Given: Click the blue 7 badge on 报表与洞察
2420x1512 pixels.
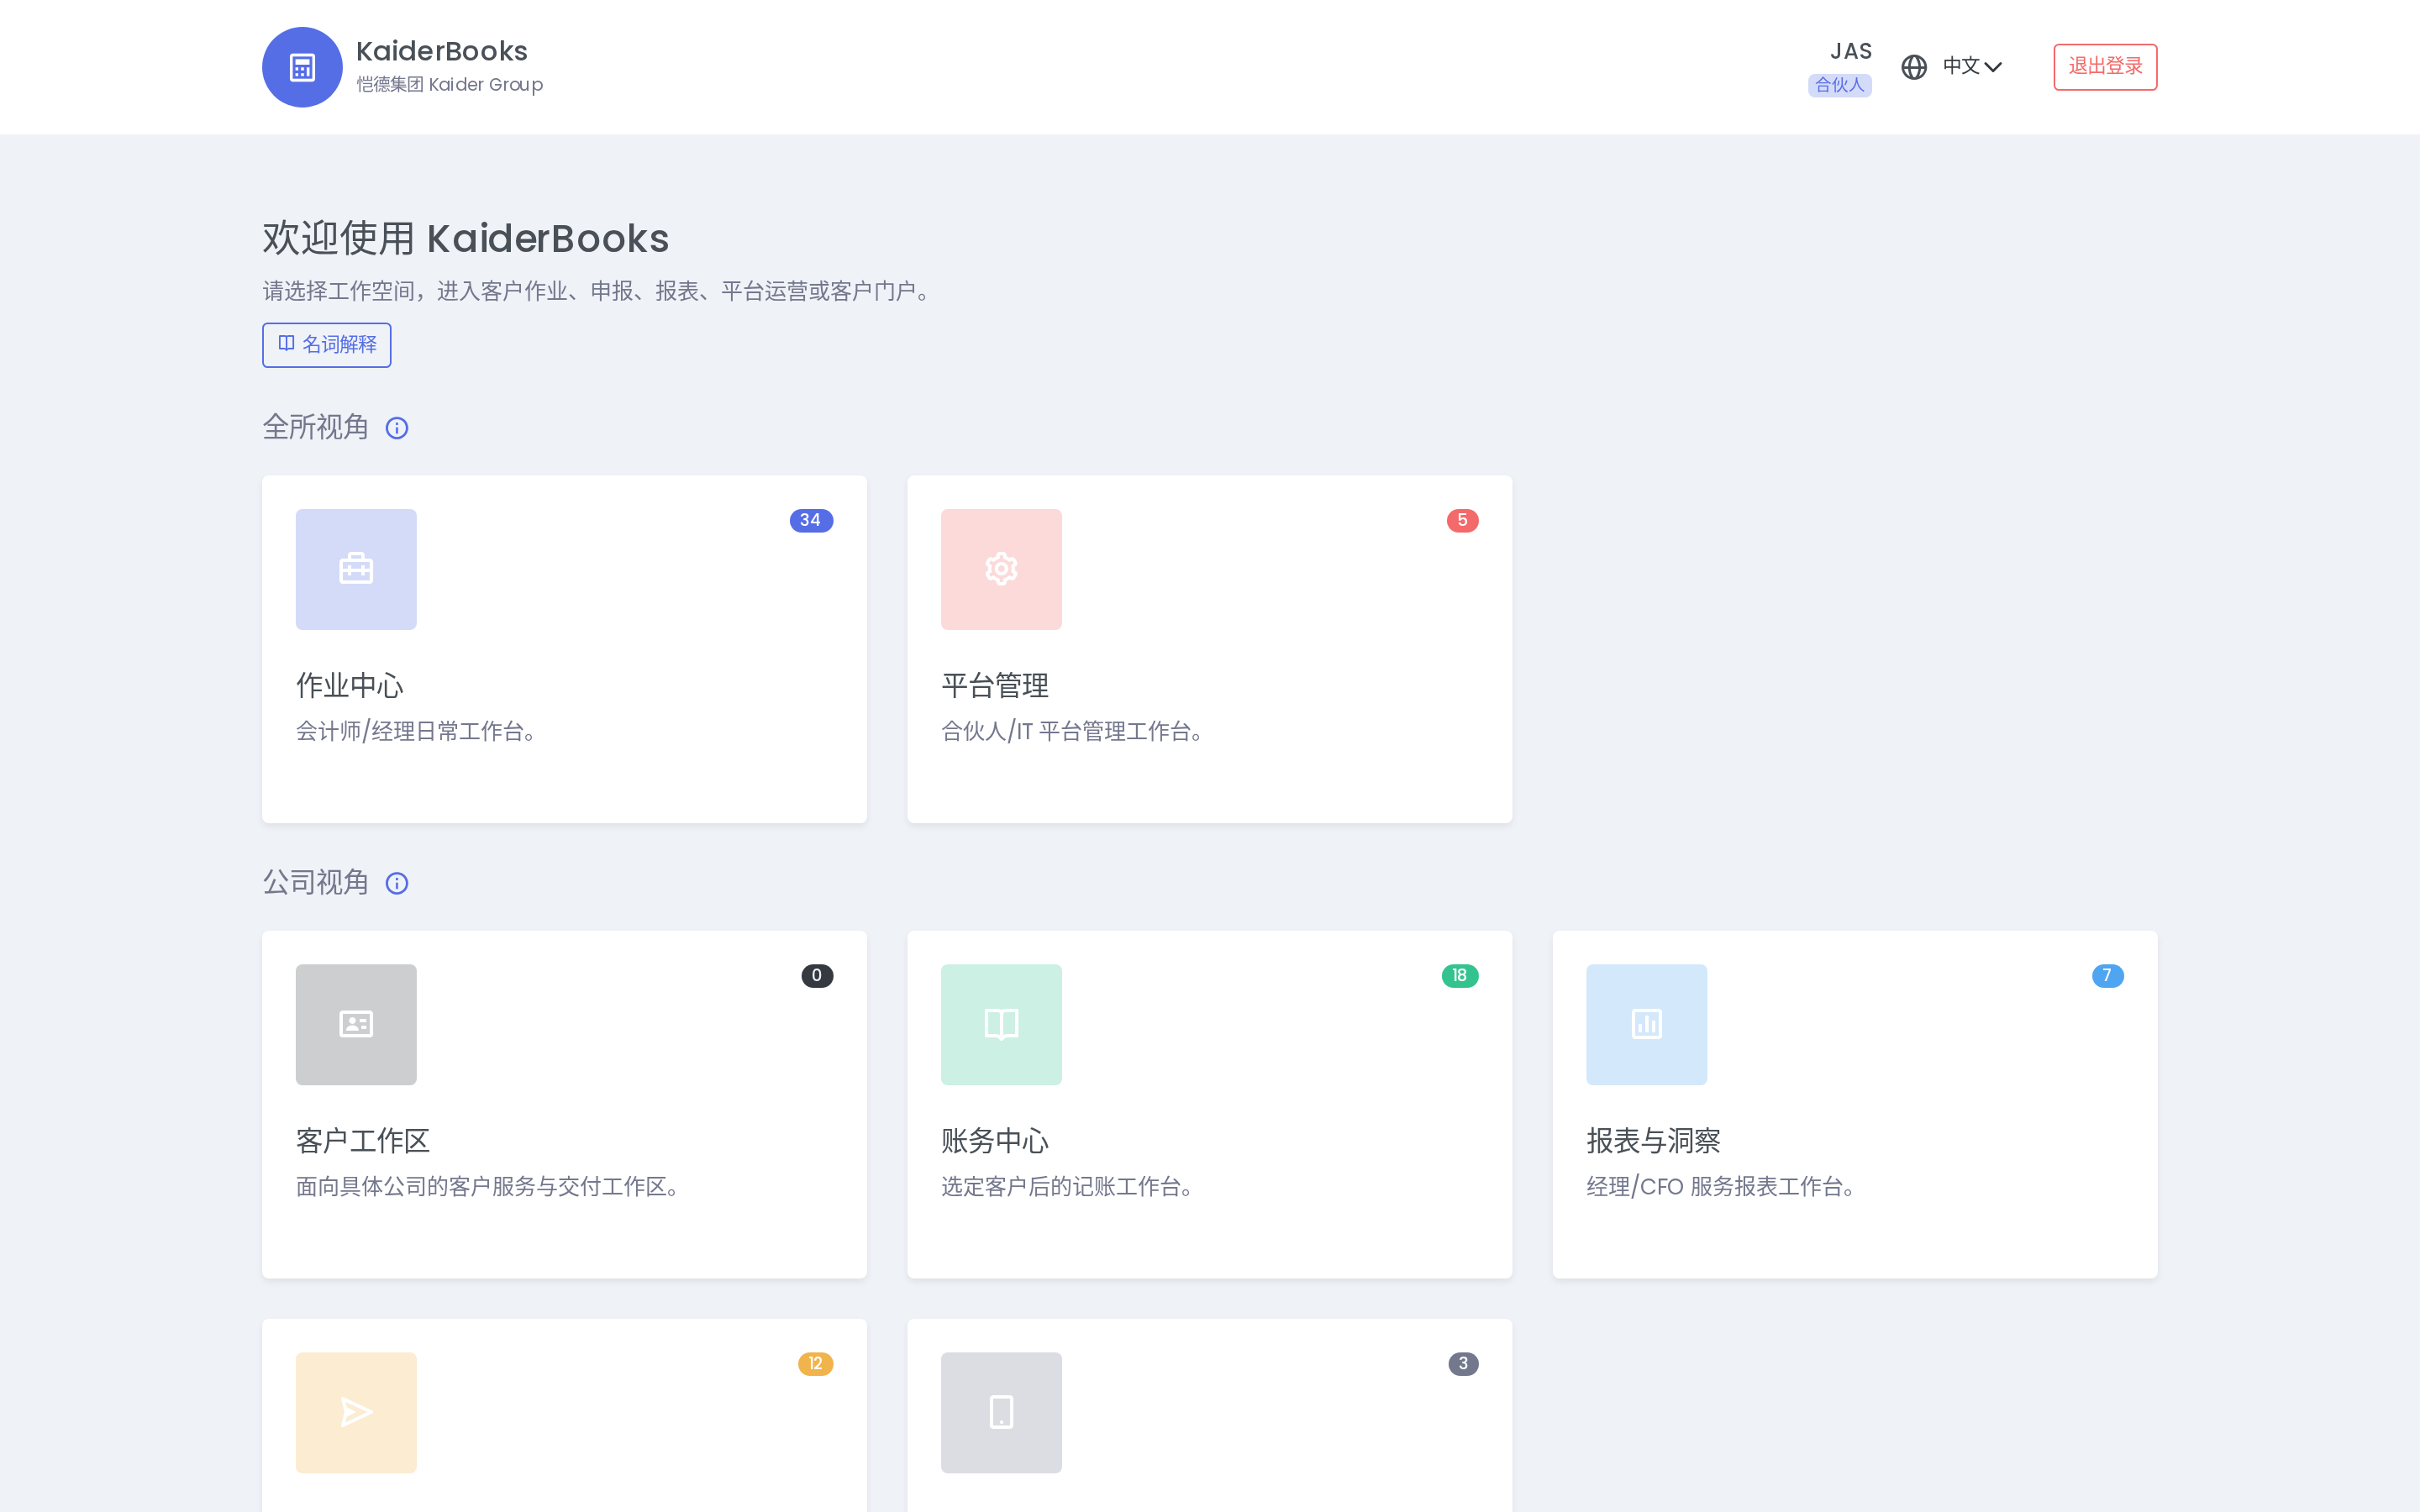Looking at the screenshot, I should tap(2108, 975).
